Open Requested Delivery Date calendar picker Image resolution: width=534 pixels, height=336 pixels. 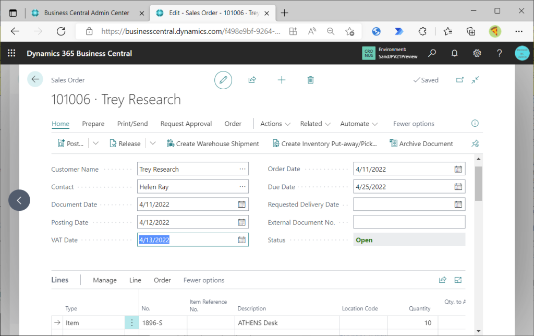coord(458,205)
